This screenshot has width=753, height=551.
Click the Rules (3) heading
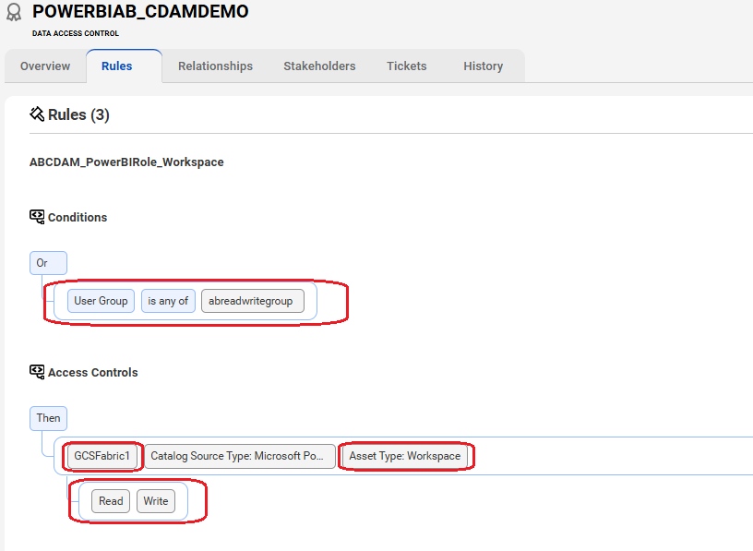pos(78,114)
